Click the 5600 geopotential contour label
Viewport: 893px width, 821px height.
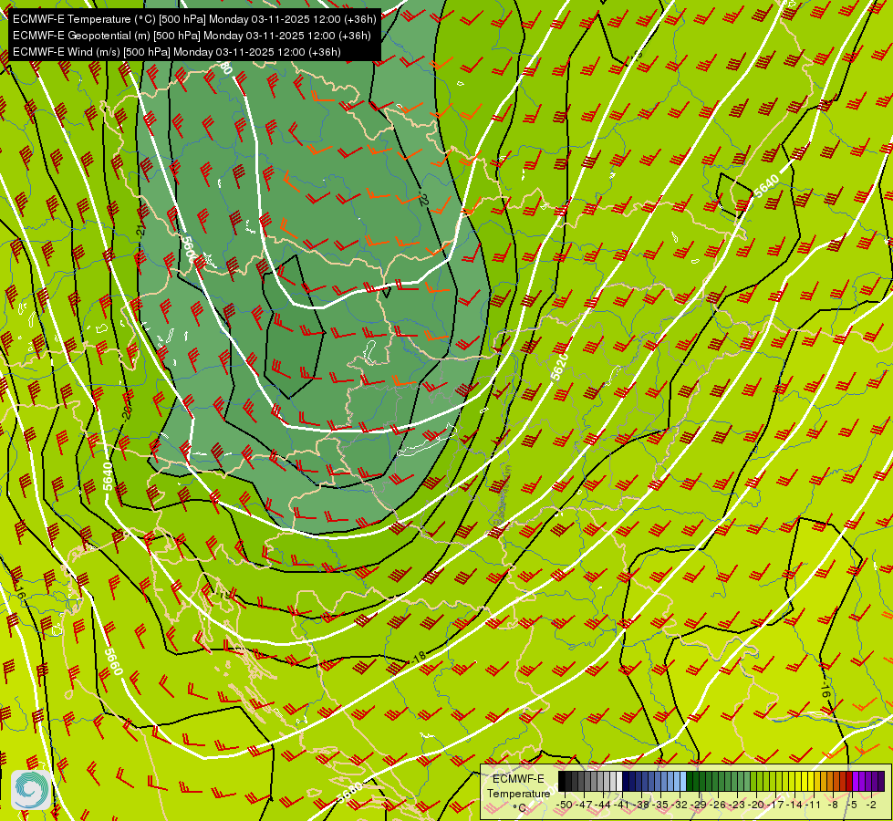[188, 250]
